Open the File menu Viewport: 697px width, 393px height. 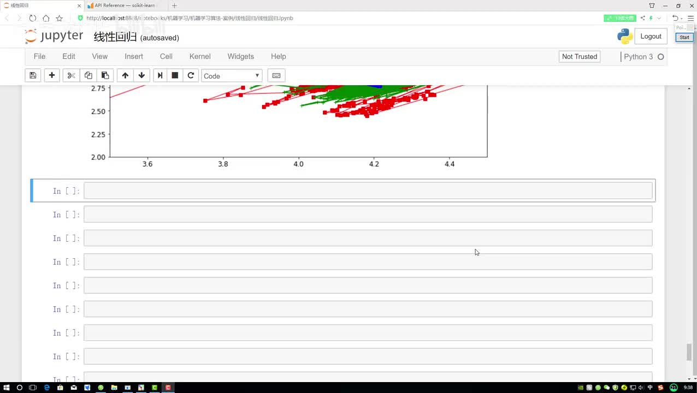39,56
